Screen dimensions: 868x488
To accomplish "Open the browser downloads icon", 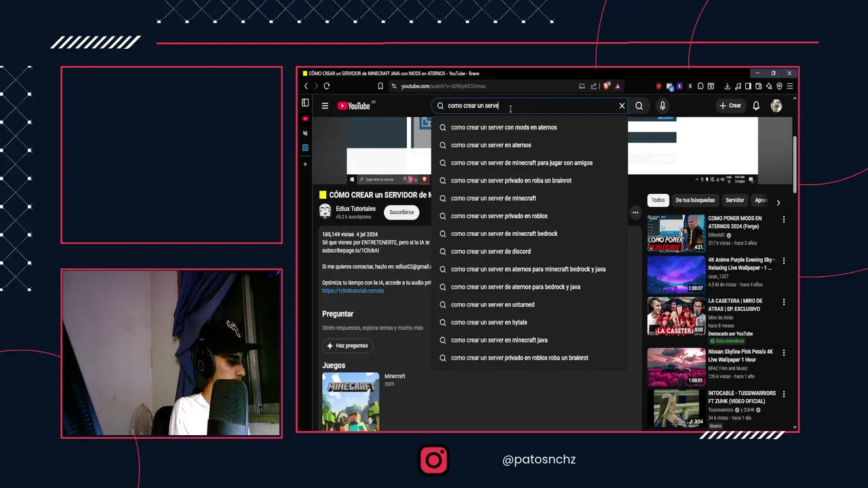I will [728, 86].
